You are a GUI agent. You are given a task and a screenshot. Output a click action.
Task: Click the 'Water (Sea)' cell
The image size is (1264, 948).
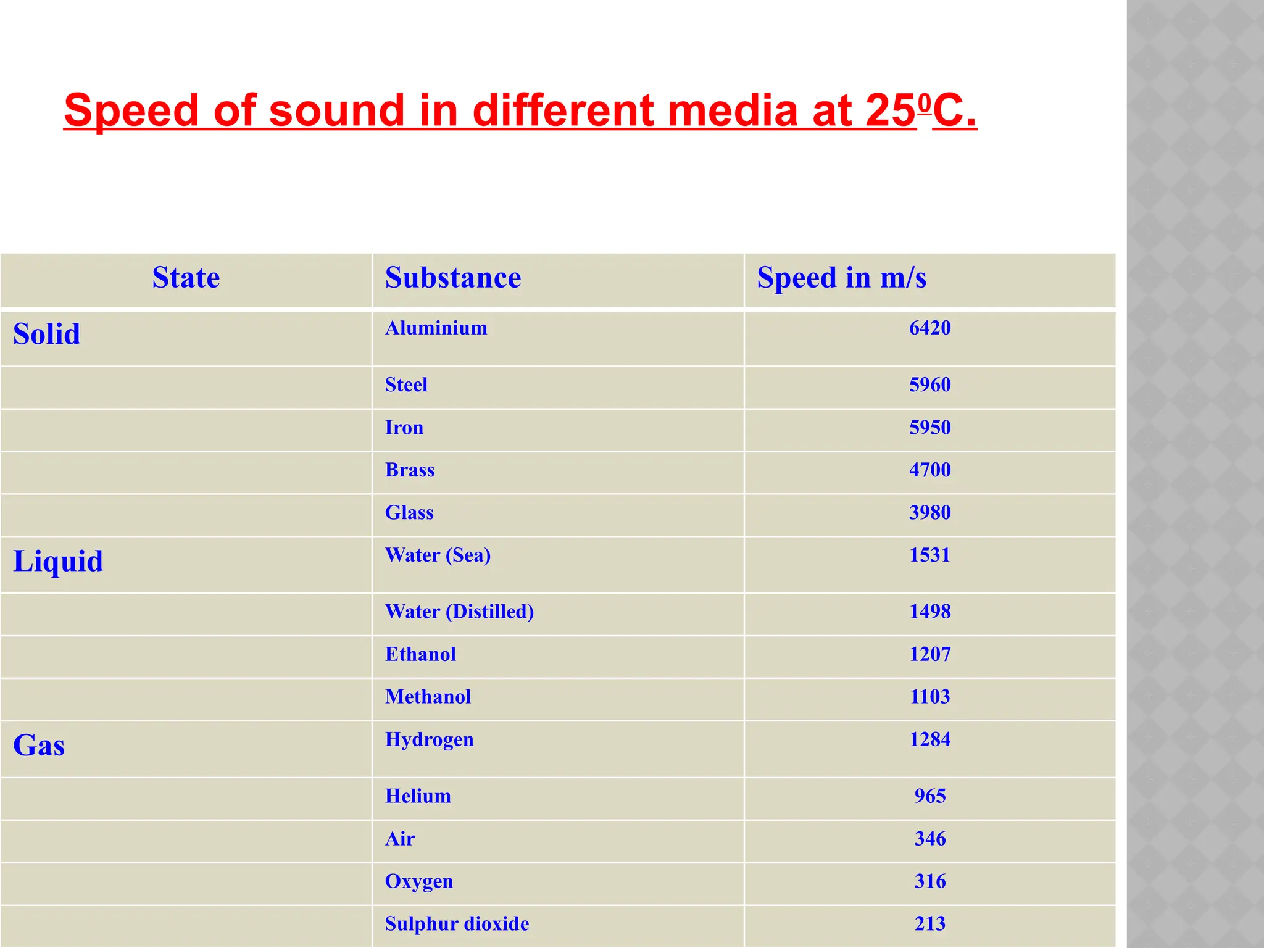558,565
